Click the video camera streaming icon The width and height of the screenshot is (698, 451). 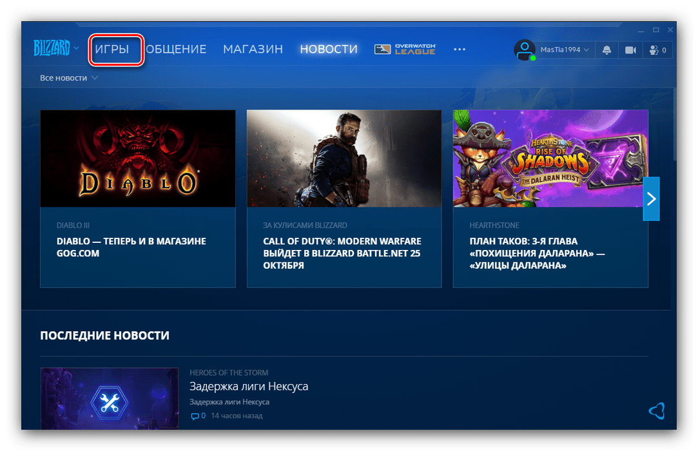coord(630,50)
